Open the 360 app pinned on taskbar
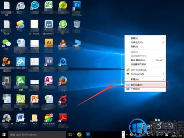This screenshot has height=138, width=184. click(x=79, y=135)
